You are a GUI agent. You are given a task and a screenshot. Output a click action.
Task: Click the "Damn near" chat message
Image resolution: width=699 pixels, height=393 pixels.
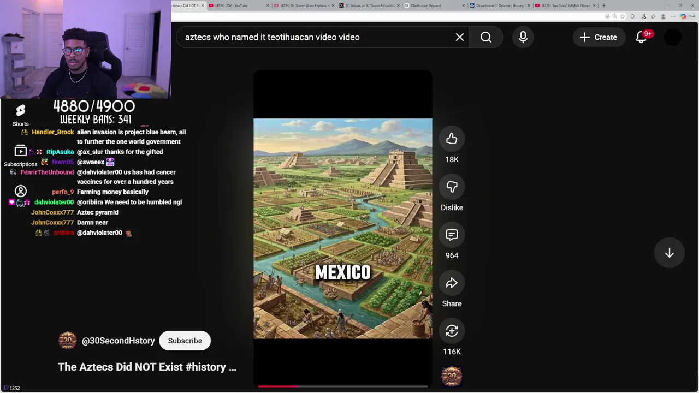(x=92, y=222)
